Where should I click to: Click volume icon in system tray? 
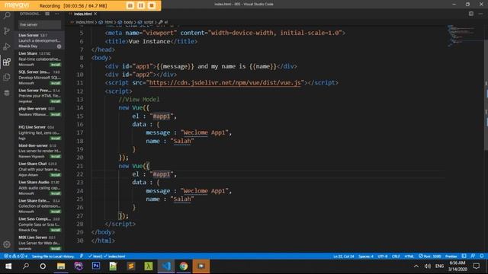(x=428, y=266)
